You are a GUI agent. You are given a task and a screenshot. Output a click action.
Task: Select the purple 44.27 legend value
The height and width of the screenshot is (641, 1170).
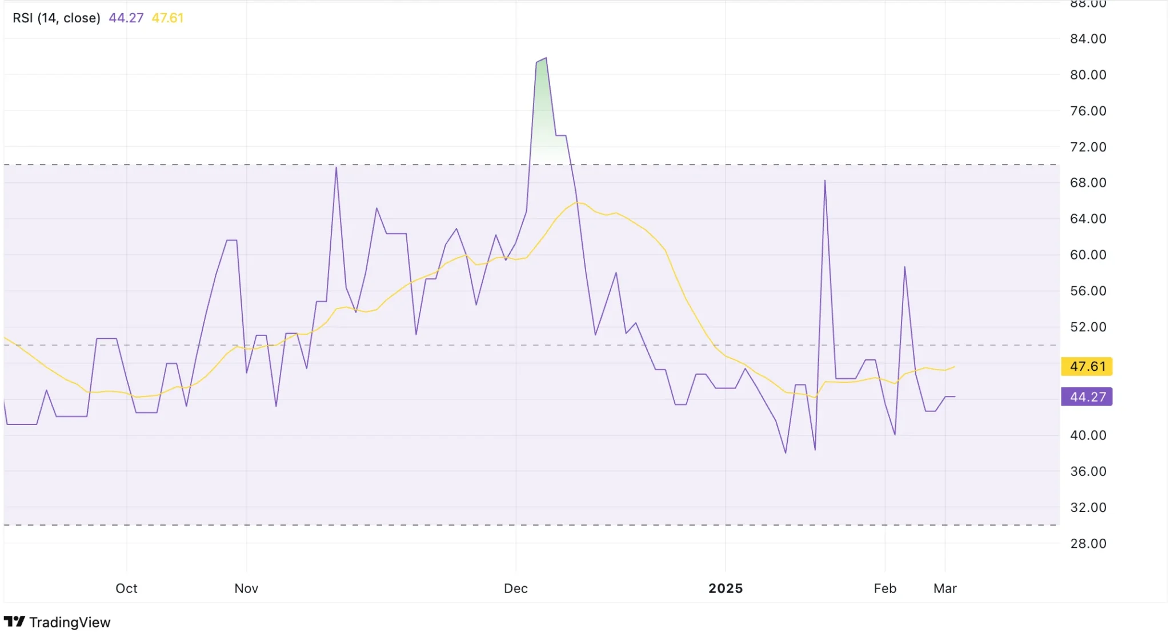(126, 18)
